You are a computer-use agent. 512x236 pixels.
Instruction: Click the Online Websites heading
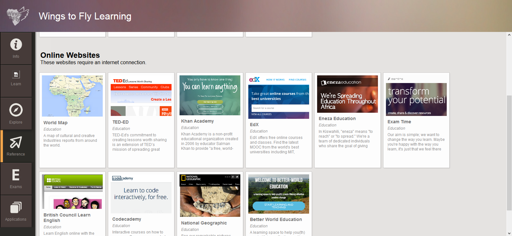70,55
